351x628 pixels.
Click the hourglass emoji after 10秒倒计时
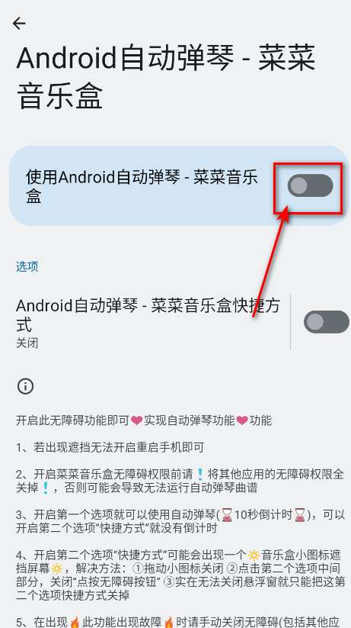[299, 514]
